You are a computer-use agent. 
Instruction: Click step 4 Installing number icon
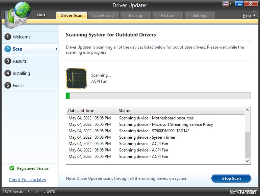click(7, 73)
